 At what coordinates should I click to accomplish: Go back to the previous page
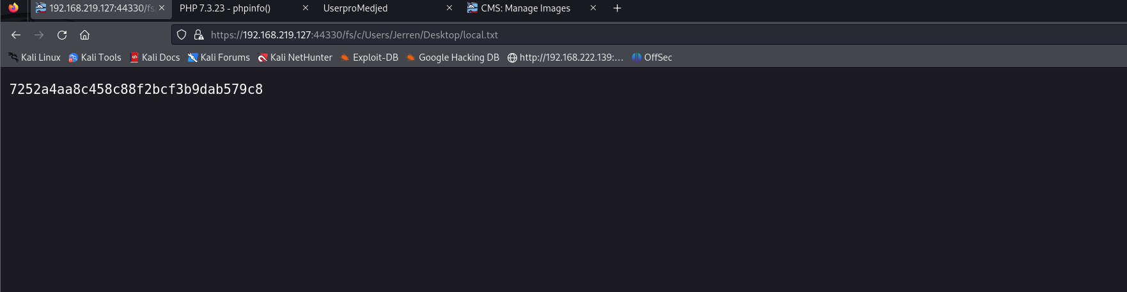(x=16, y=35)
